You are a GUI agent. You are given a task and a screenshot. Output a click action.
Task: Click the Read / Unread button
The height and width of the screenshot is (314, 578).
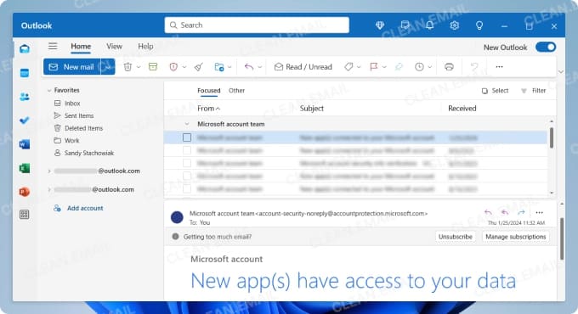[x=303, y=67]
